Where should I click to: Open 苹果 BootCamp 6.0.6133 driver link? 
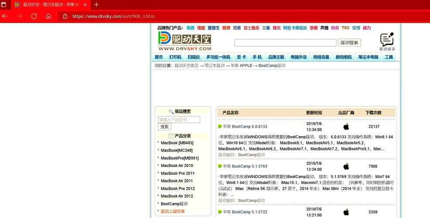click(x=245, y=126)
